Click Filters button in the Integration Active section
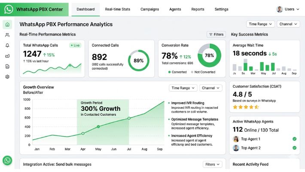Viewport: 305px width, 172px height. 212,164
